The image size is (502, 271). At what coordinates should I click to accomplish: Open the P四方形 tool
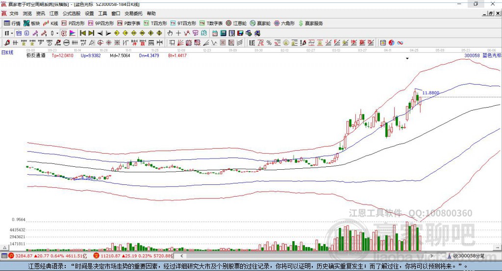[x=73, y=23]
